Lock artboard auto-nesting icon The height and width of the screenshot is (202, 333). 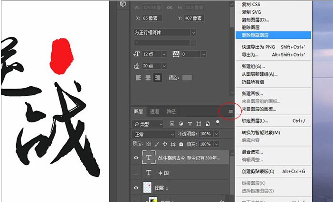click(x=173, y=144)
